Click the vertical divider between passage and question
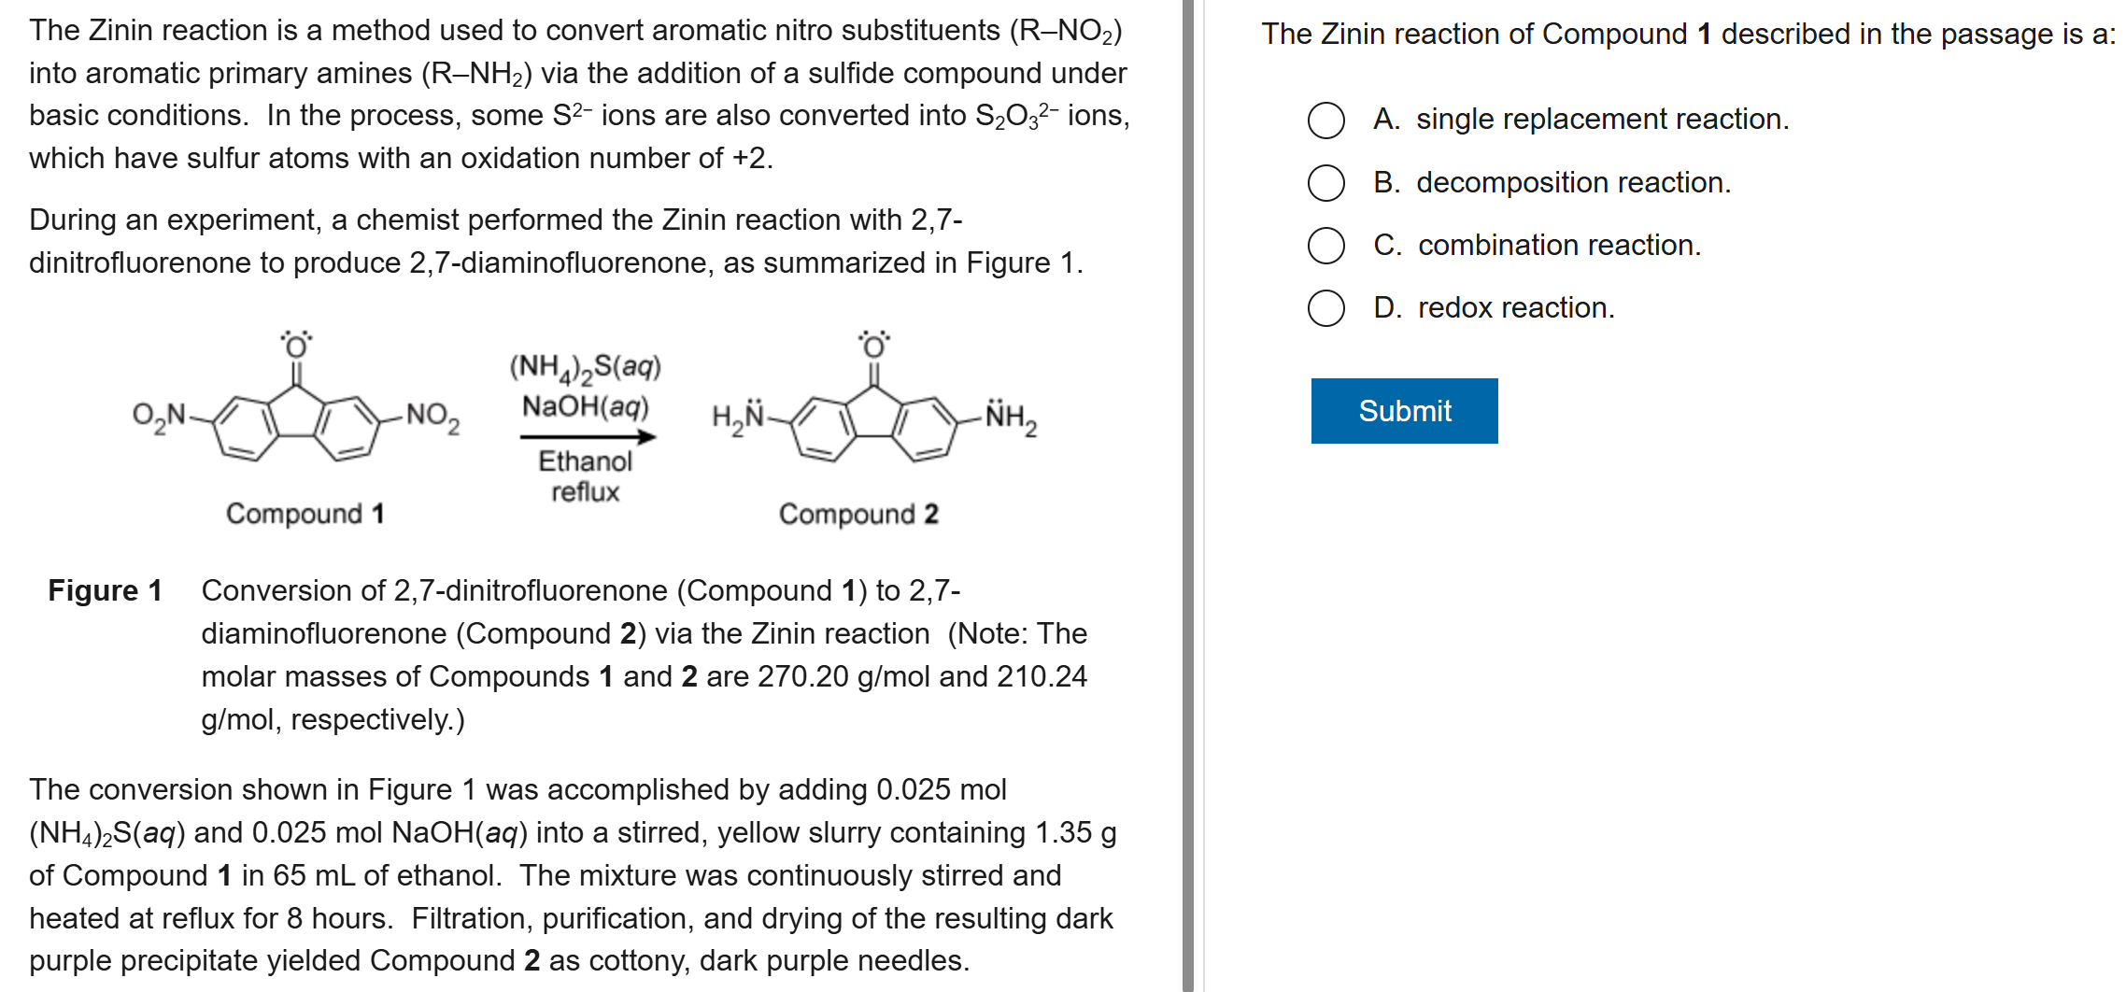The image size is (2126, 992). pyautogui.click(x=1188, y=496)
